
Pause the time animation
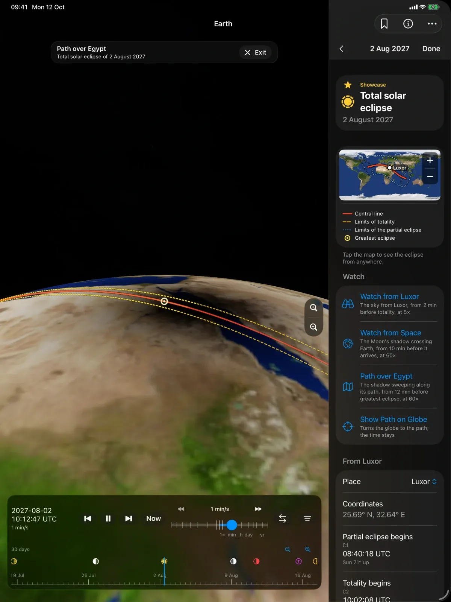pos(108,518)
